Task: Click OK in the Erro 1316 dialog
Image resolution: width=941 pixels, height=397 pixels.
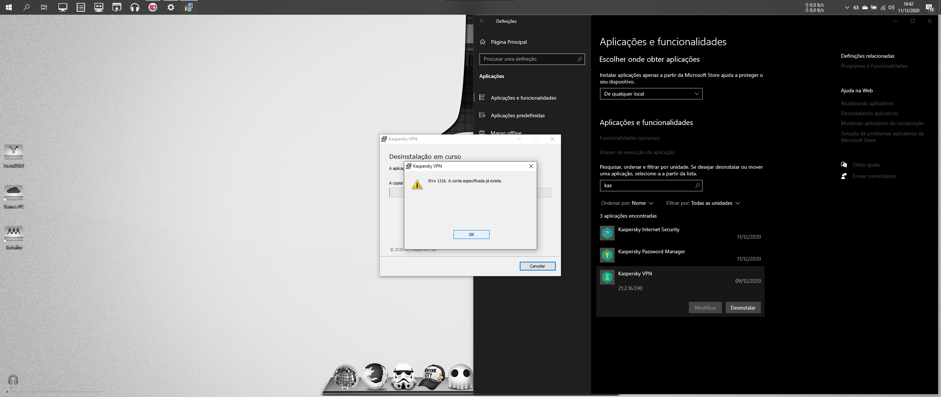Action: [x=471, y=235]
